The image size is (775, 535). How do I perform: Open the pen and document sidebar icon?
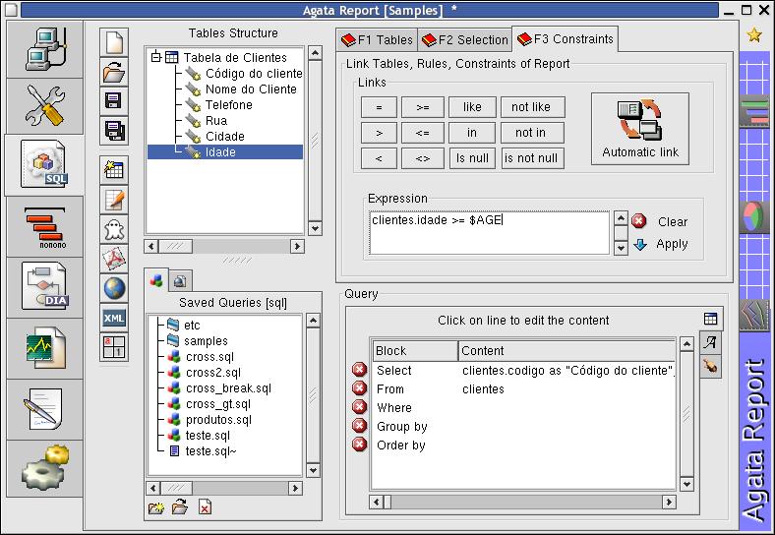pyautogui.click(x=45, y=409)
